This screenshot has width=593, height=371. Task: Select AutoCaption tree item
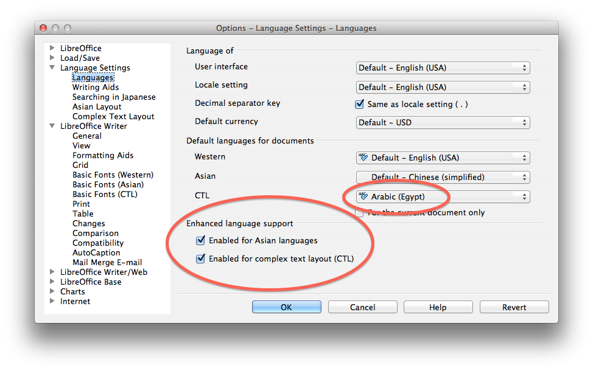pyautogui.click(x=96, y=253)
